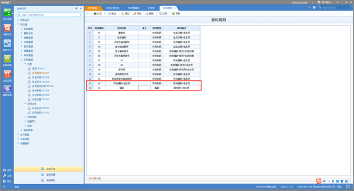Viewport: 354px width, 191px height.
Task: Open the 实施导航 sidebar icon
Action: click(7, 59)
